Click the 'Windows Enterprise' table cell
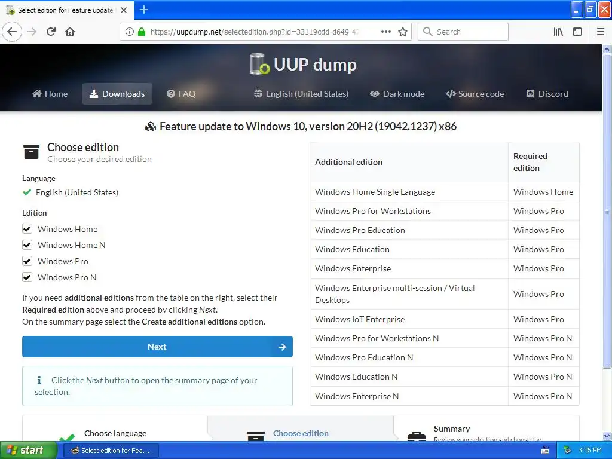 (x=409, y=268)
